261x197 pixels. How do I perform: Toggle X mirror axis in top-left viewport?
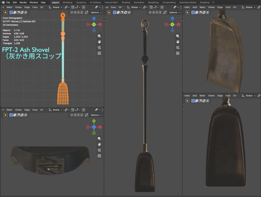click(75, 13)
